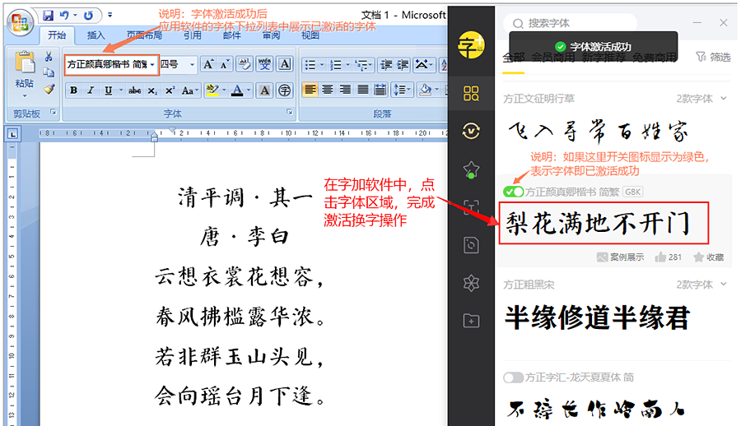The width and height of the screenshot is (741, 426).
Task: Switch to the 插入 ribbon tab
Action: point(96,35)
